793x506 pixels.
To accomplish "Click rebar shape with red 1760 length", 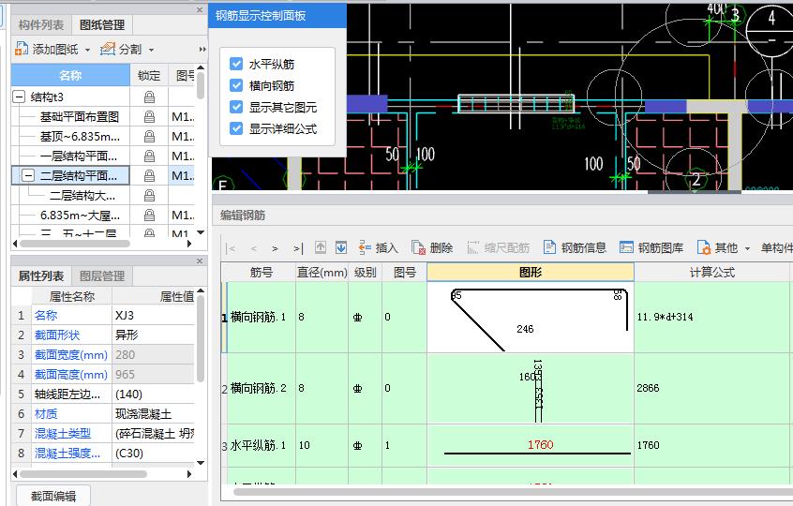I will [x=531, y=445].
